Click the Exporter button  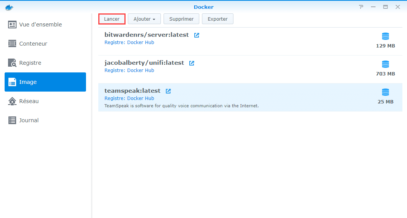218,19
